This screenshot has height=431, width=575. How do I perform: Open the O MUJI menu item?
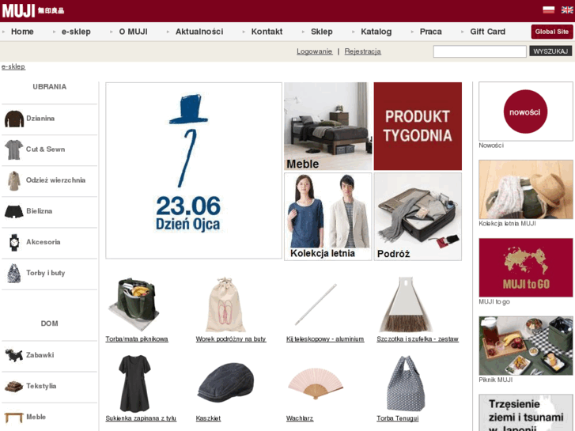coord(133,32)
